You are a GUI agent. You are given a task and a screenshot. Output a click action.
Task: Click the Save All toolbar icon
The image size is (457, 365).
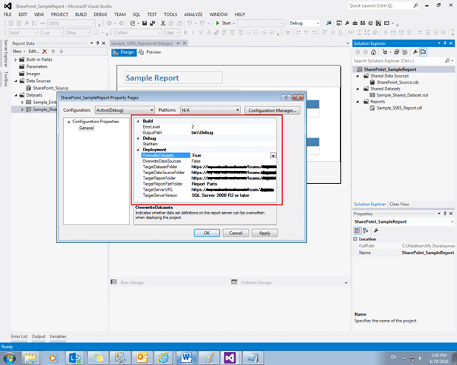pyautogui.click(x=152, y=23)
